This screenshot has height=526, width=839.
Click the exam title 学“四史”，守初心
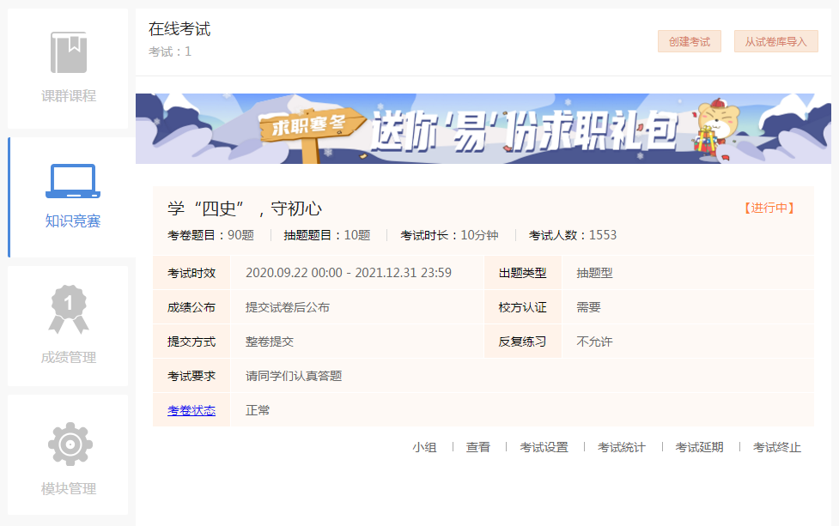(245, 209)
